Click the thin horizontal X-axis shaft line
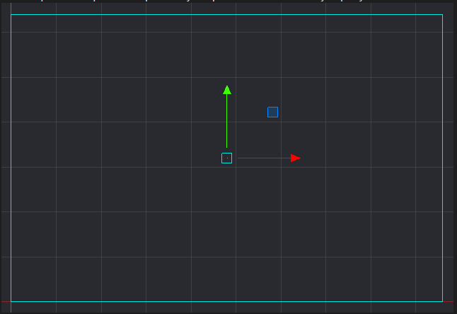The width and height of the screenshot is (457, 314). click(x=263, y=158)
